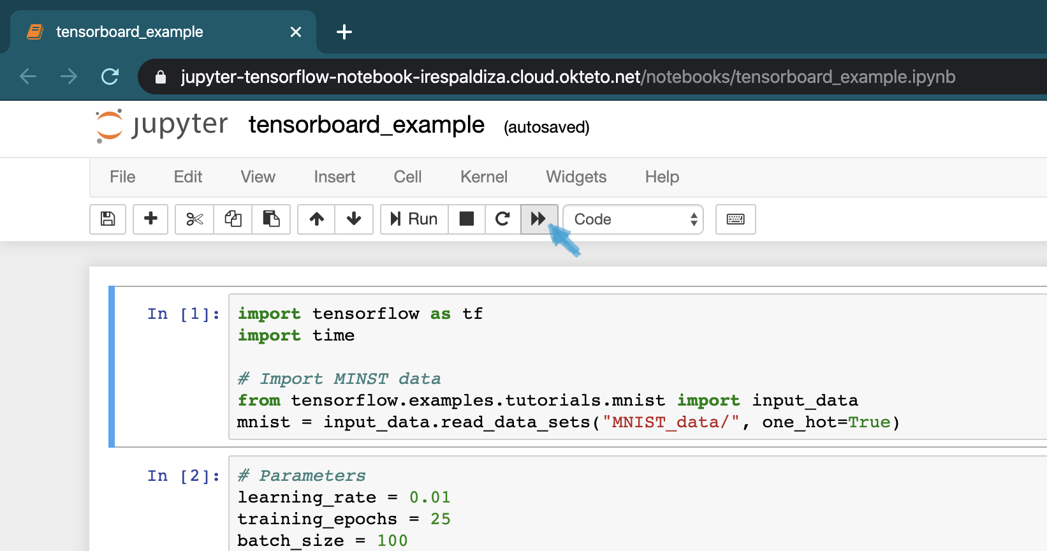Go back in the browser
Viewport: 1047px width, 551px height.
[28, 77]
